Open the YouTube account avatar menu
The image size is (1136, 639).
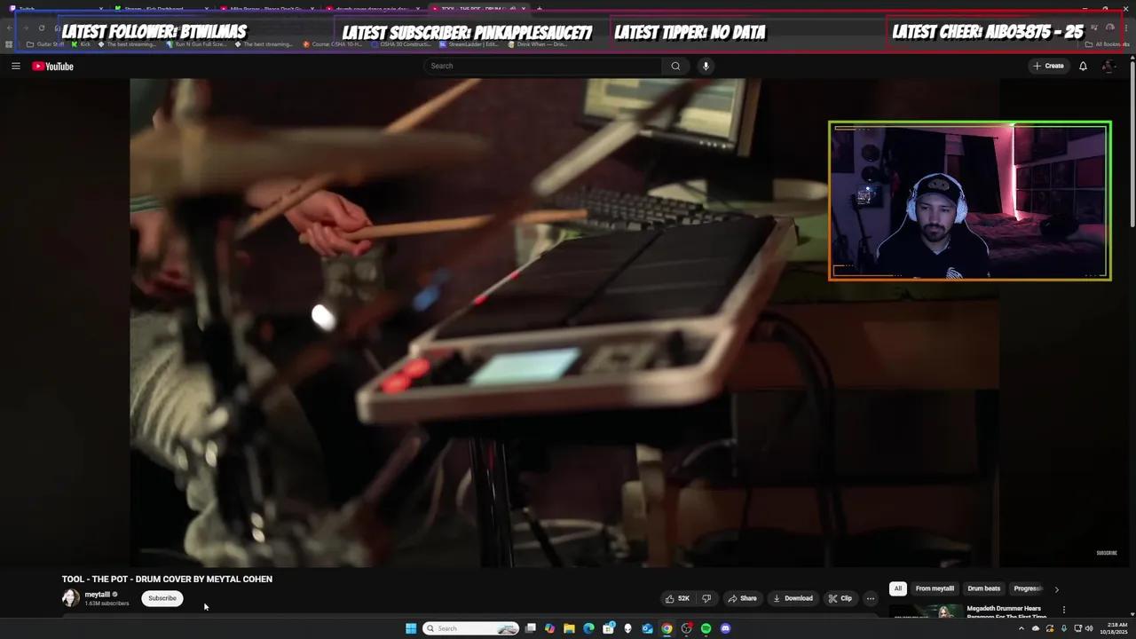pyautogui.click(x=1108, y=66)
